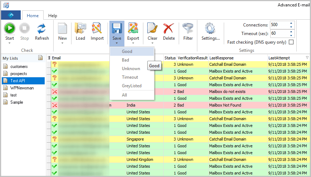Expand the Save dropdown arrow
Screen dimensions: 311x177
click(x=117, y=43)
